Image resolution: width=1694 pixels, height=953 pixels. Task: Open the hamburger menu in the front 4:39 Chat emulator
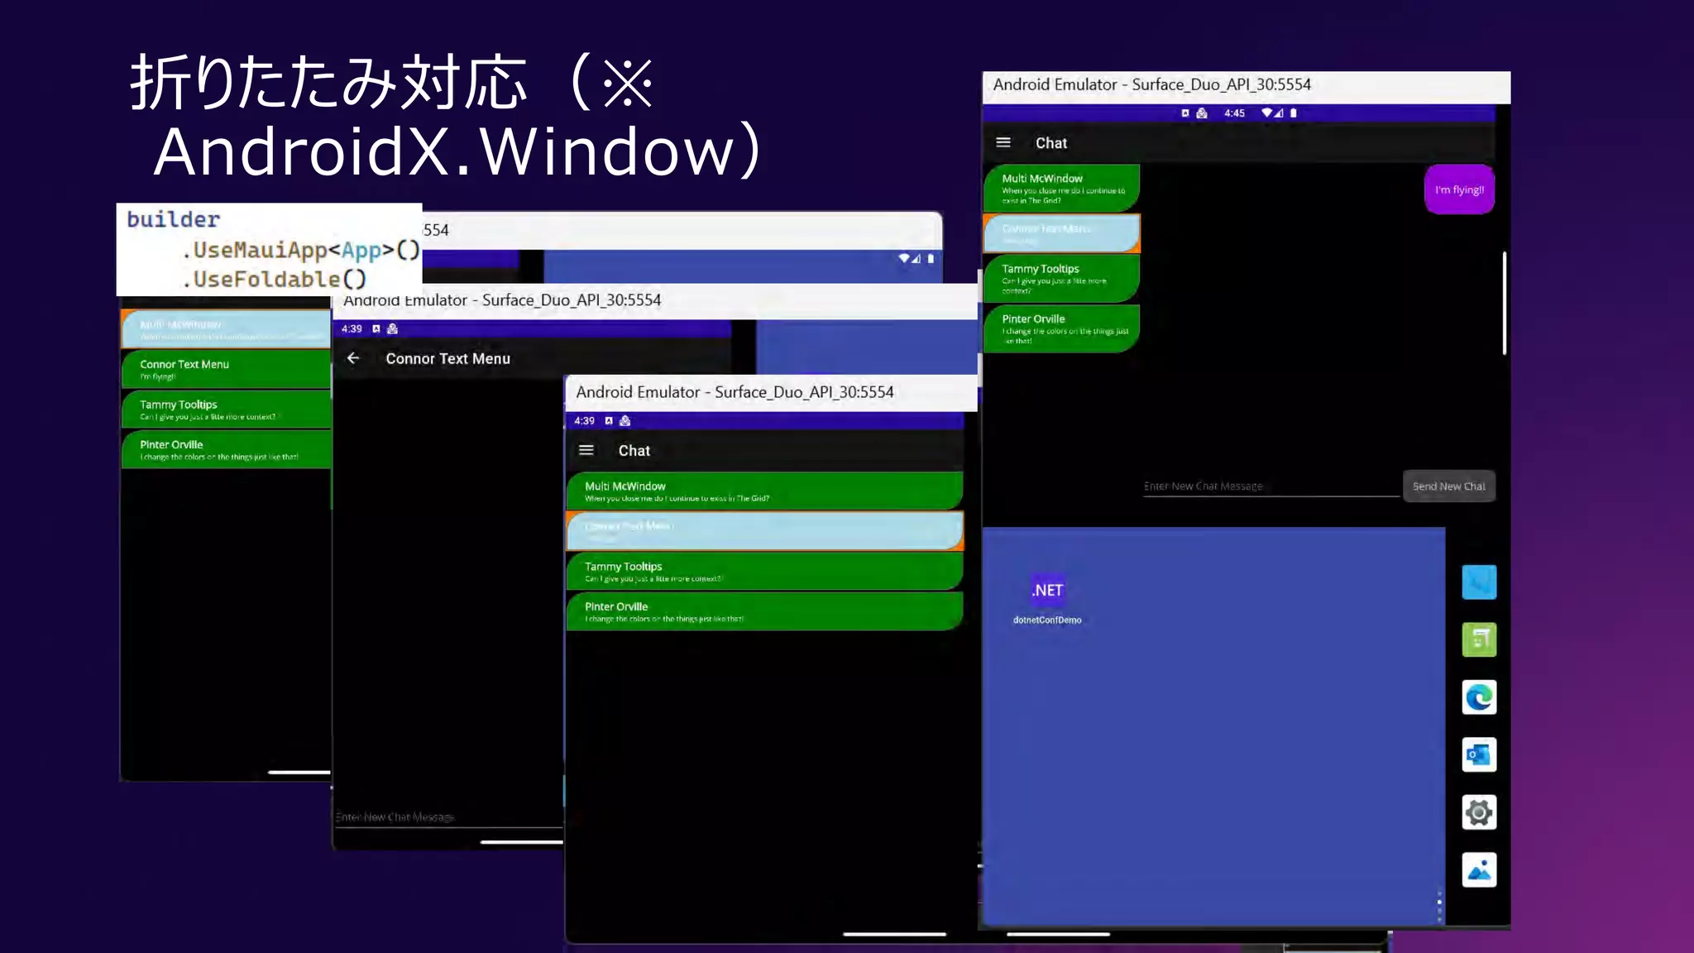click(x=586, y=450)
